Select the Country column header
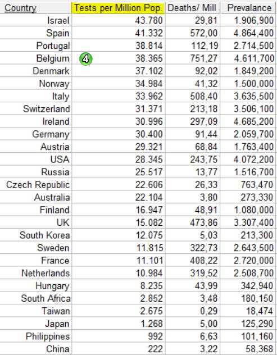The image size is (277, 355). [20, 8]
